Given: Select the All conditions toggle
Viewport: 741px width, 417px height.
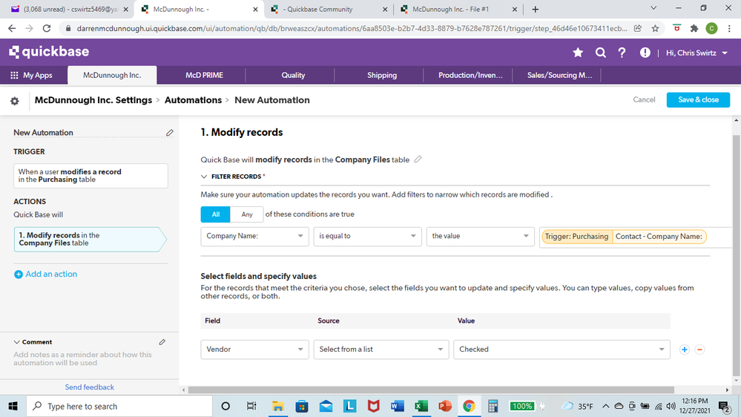Looking at the screenshot, I should click(216, 214).
